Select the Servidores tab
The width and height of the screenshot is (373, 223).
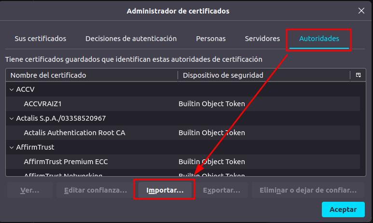point(262,39)
